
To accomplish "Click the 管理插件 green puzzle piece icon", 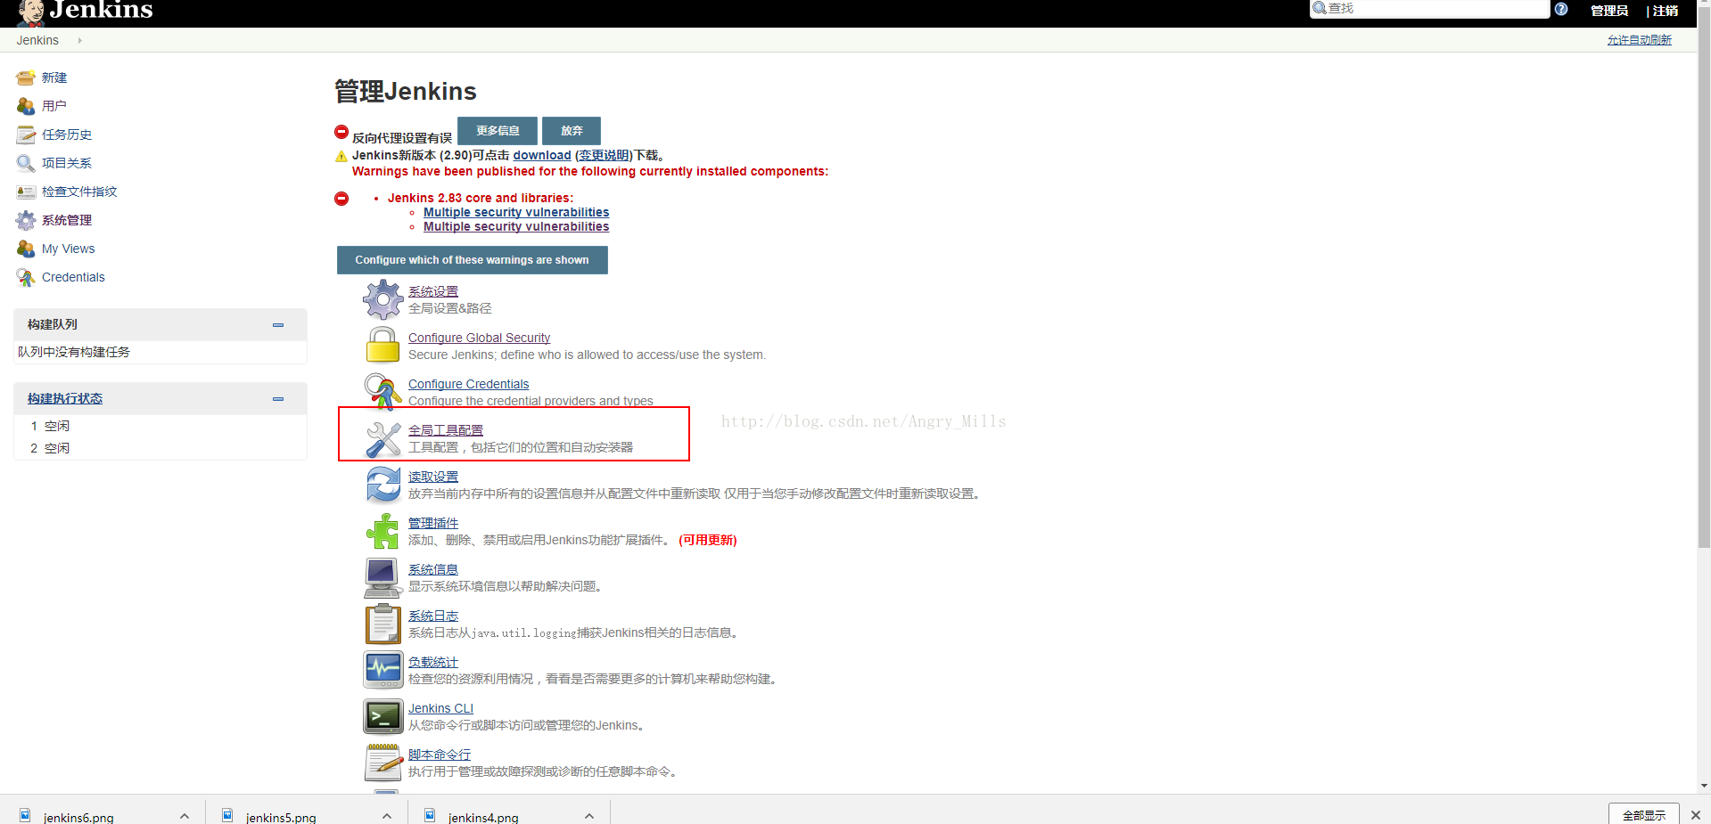I will pos(383,531).
